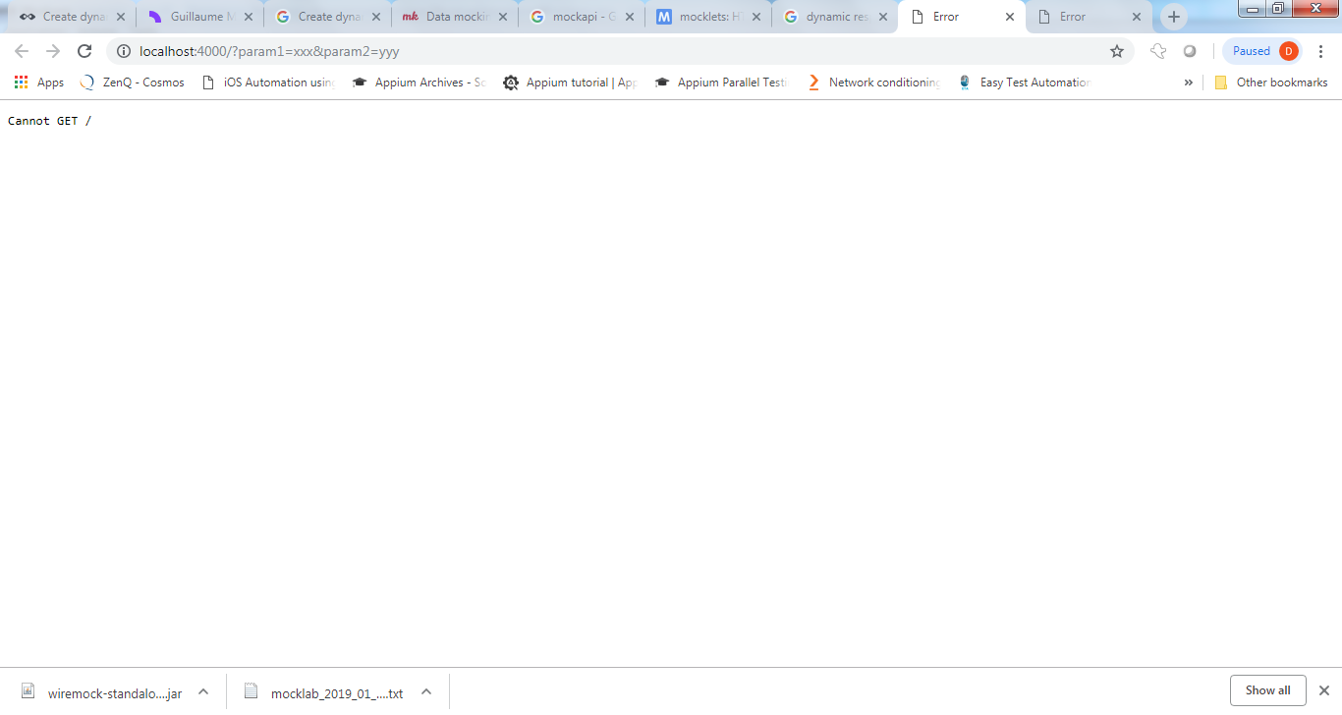Viewport: 1342px width, 715px height.
Task: Expand the wiremock-standalone jar download options
Action: point(203,691)
